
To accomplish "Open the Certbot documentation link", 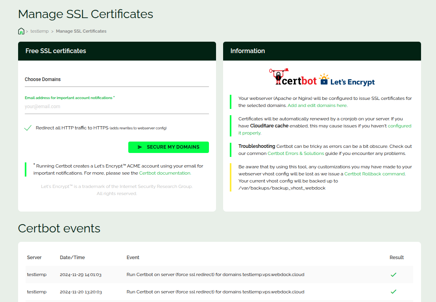I will pos(165,173).
